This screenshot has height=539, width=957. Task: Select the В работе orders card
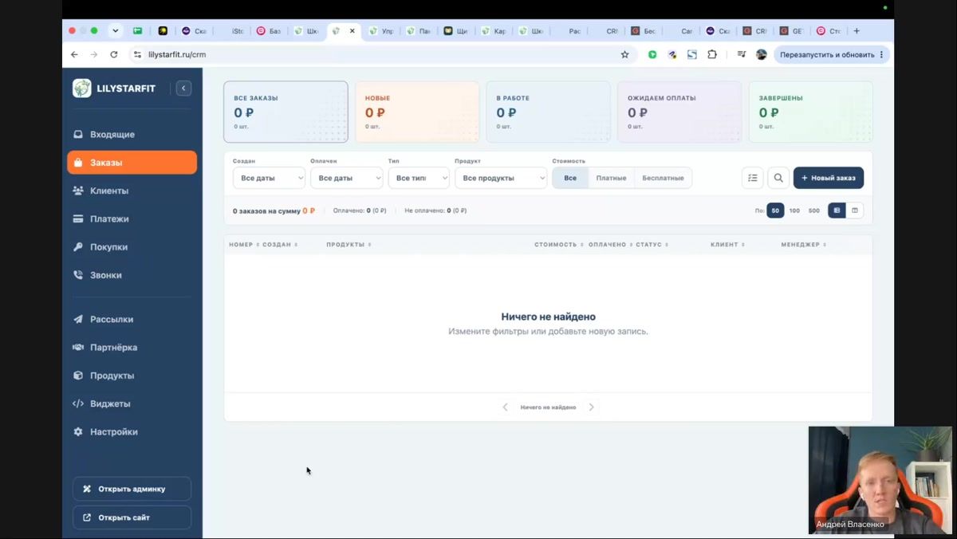(x=548, y=112)
